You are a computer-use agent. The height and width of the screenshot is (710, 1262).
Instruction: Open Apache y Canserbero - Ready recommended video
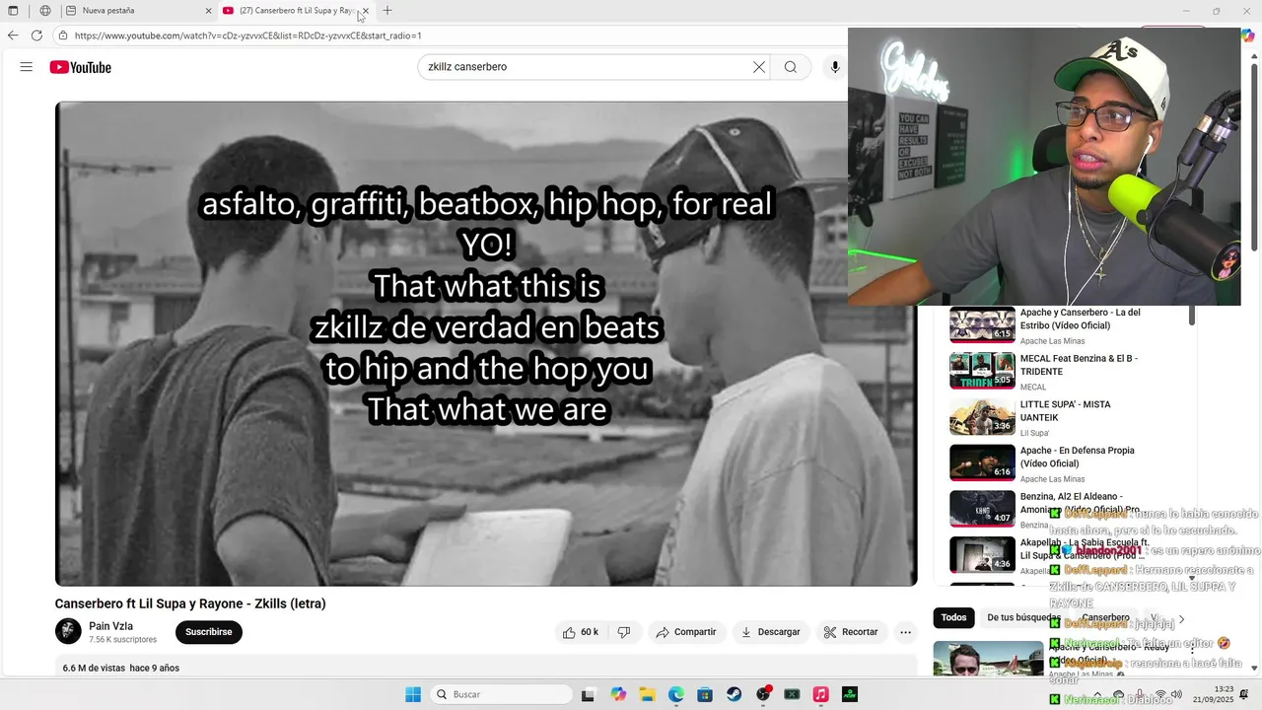(x=988, y=659)
